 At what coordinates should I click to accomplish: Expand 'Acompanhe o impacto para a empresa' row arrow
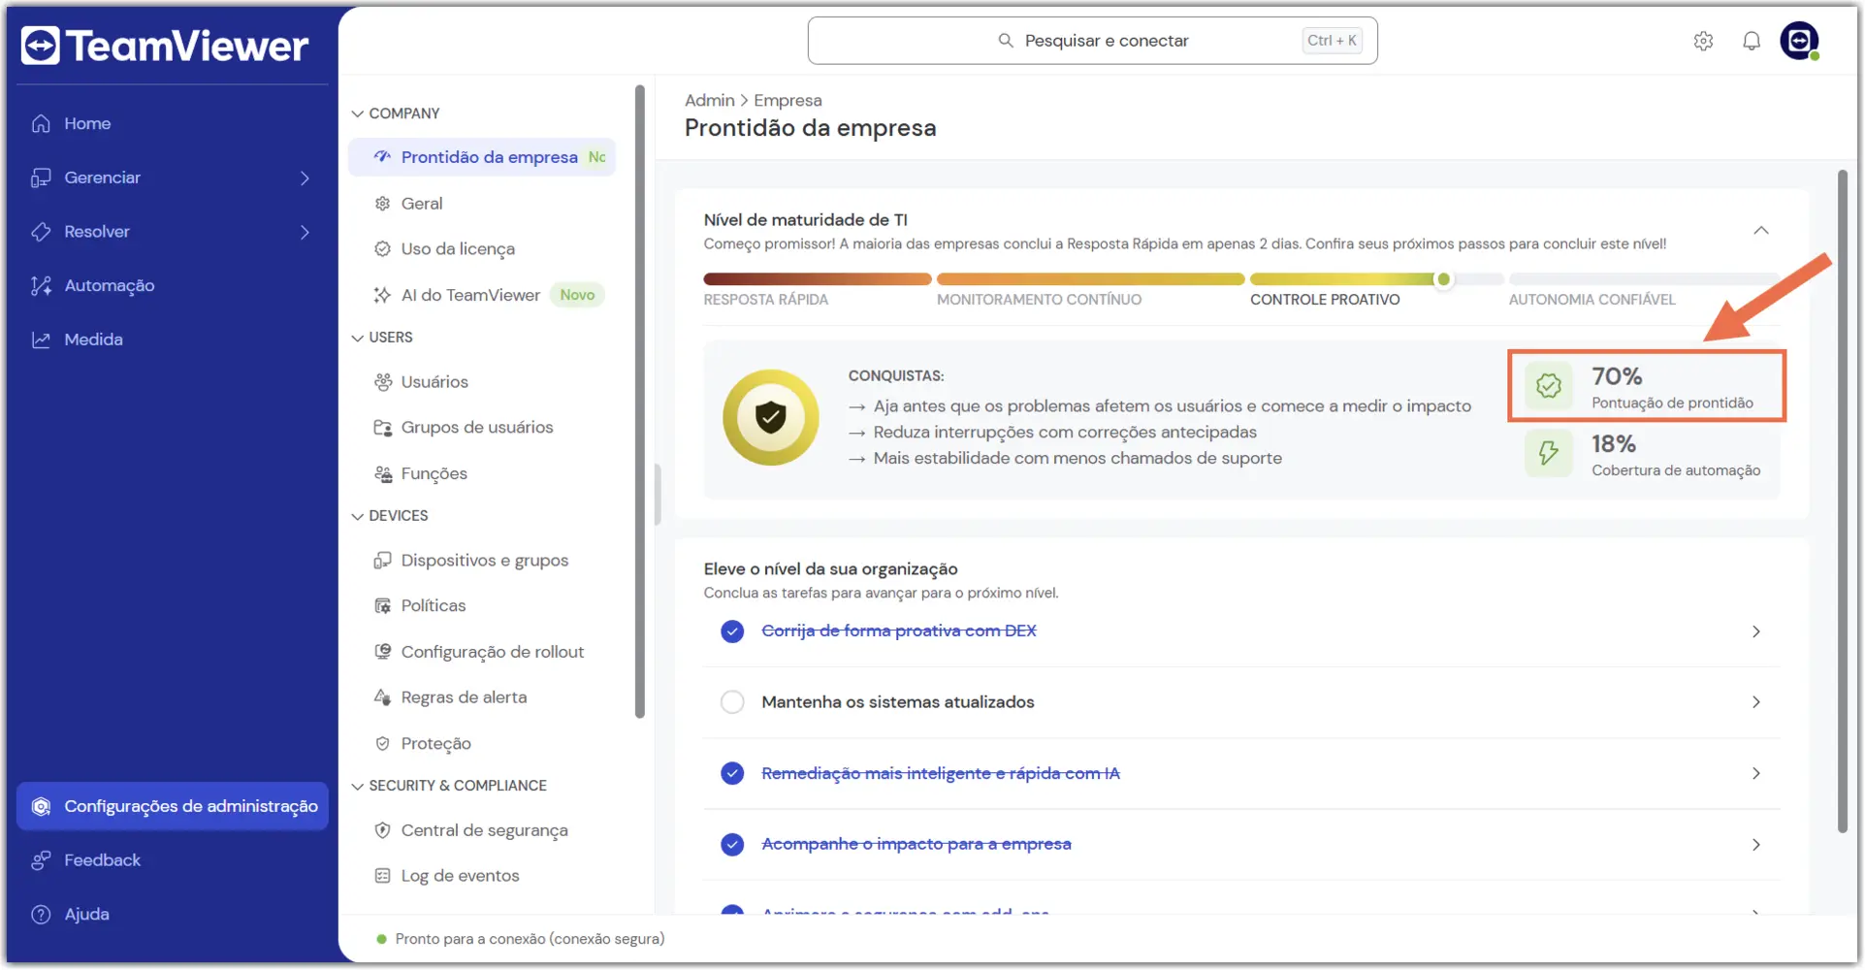(1756, 845)
